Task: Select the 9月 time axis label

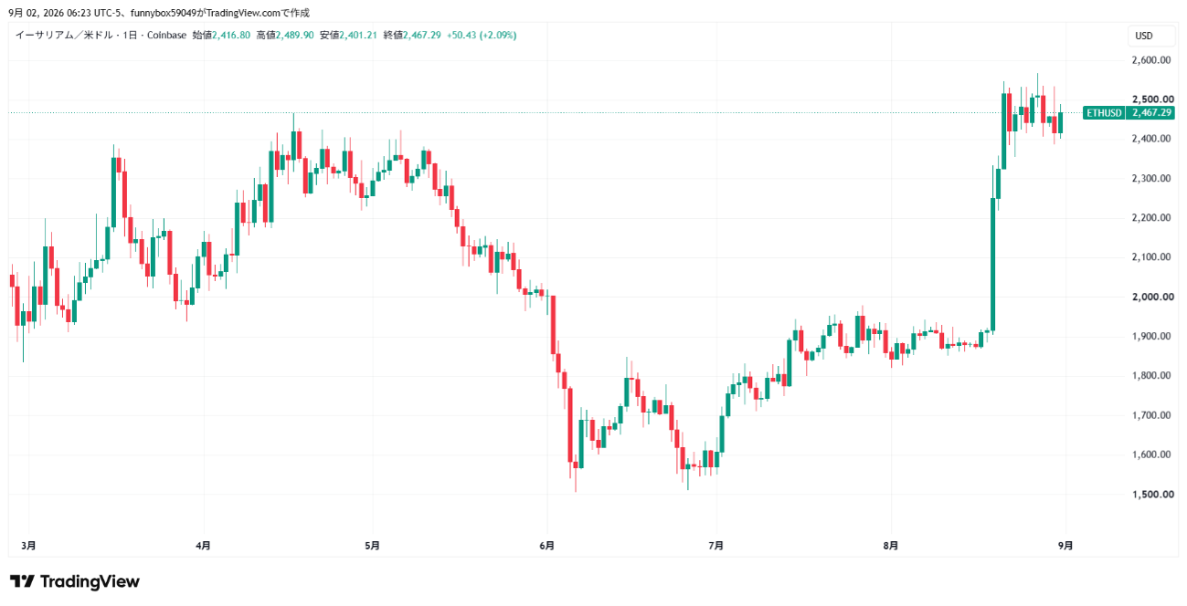Action: pos(1065,546)
